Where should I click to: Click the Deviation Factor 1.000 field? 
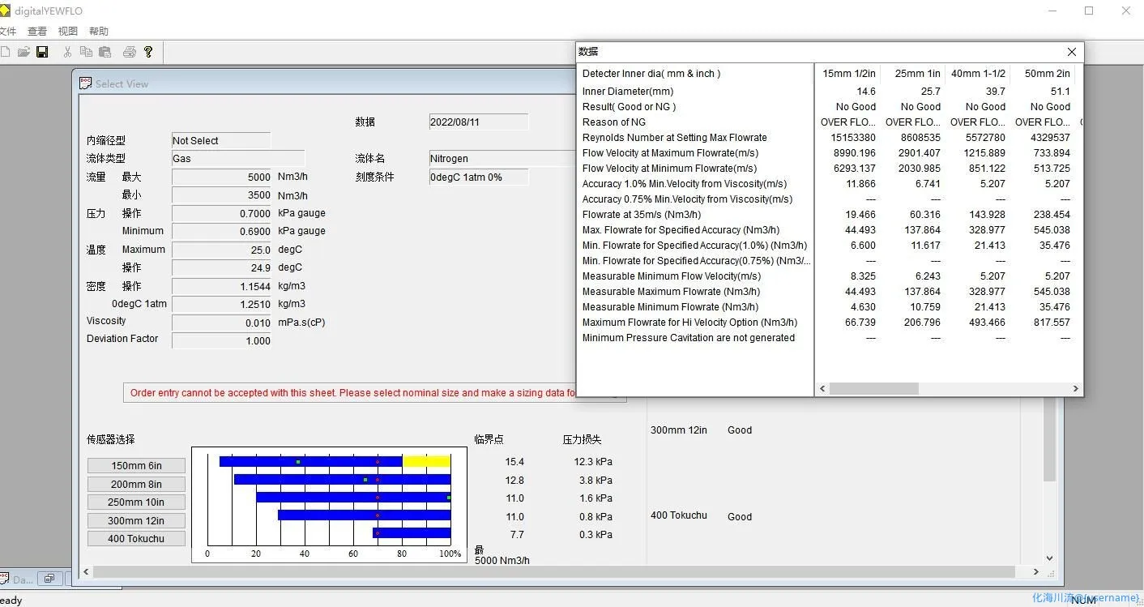[x=222, y=340]
